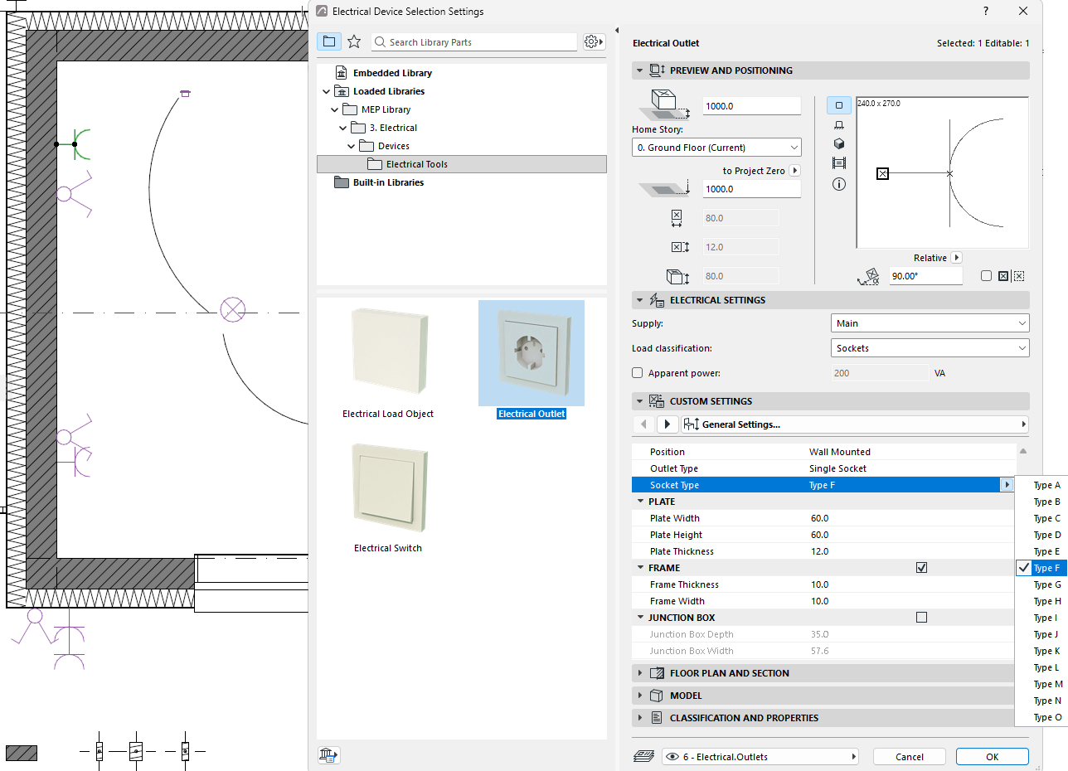
Task: Open the Electrical.Outlets layer dropdown
Action: [x=760, y=757]
